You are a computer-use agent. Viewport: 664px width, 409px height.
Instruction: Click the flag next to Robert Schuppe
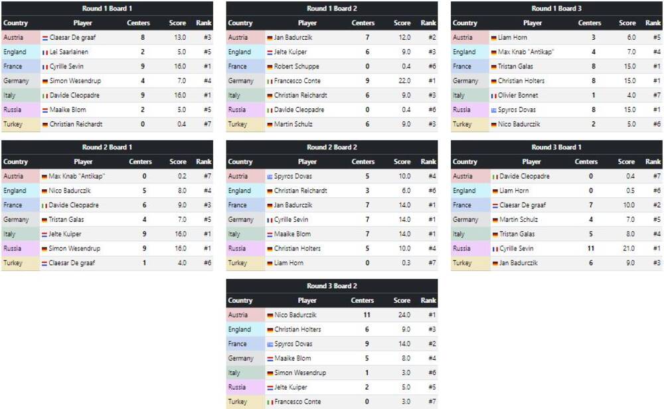(x=270, y=67)
